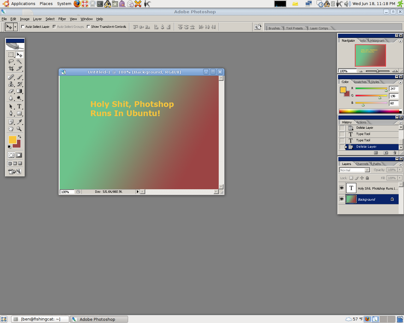This screenshot has height=323, width=404.
Task: Enable the Auto Select Layer checkbox
Action: (x=23, y=26)
